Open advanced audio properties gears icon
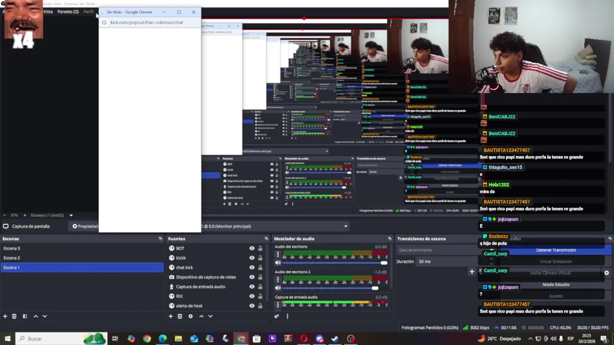Viewport: 614px width, 345px height. point(277,316)
